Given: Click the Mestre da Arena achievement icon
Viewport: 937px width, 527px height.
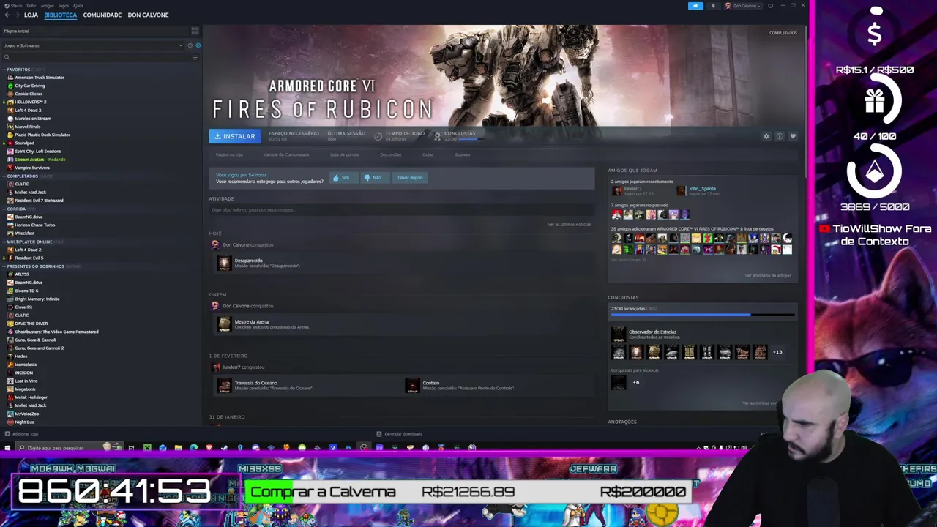Looking at the screenshot, I should pos(224,324).
